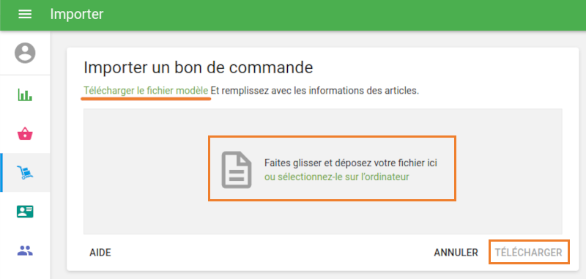The height and width of the screenshot is (279, 586).
Task: Open the contact card icon in sidebar
Action: (x=25, y=212)
